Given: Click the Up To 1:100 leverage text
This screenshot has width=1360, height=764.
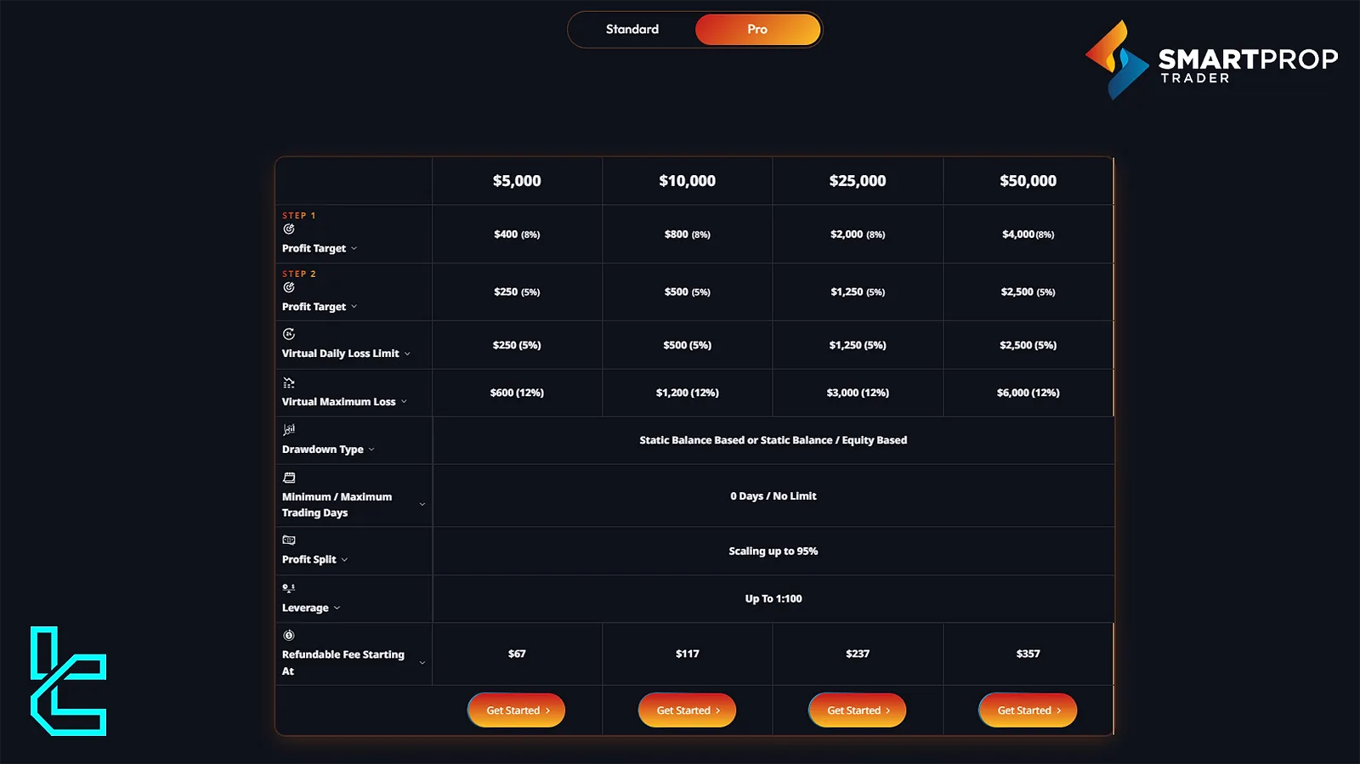Looking at the screenshot, I should pos(773,599).
